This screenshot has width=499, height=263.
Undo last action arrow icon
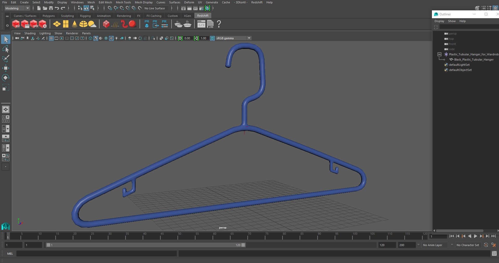57,8
